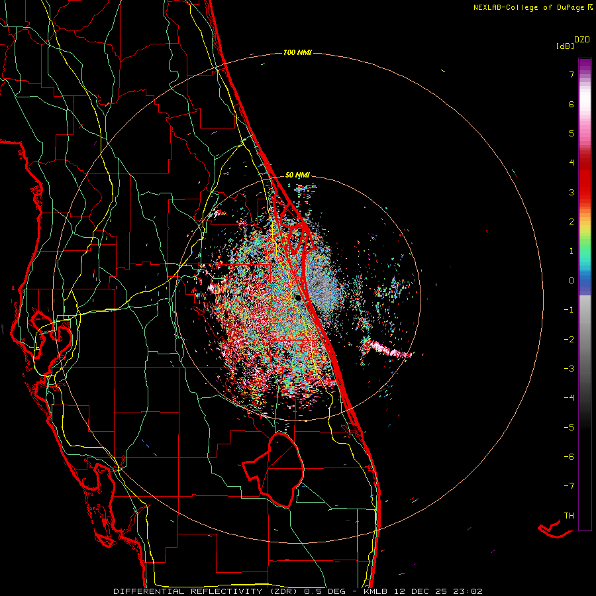Click the TH threshold label on colorbar
596x596 pixels.
click(x=569, y=516)
